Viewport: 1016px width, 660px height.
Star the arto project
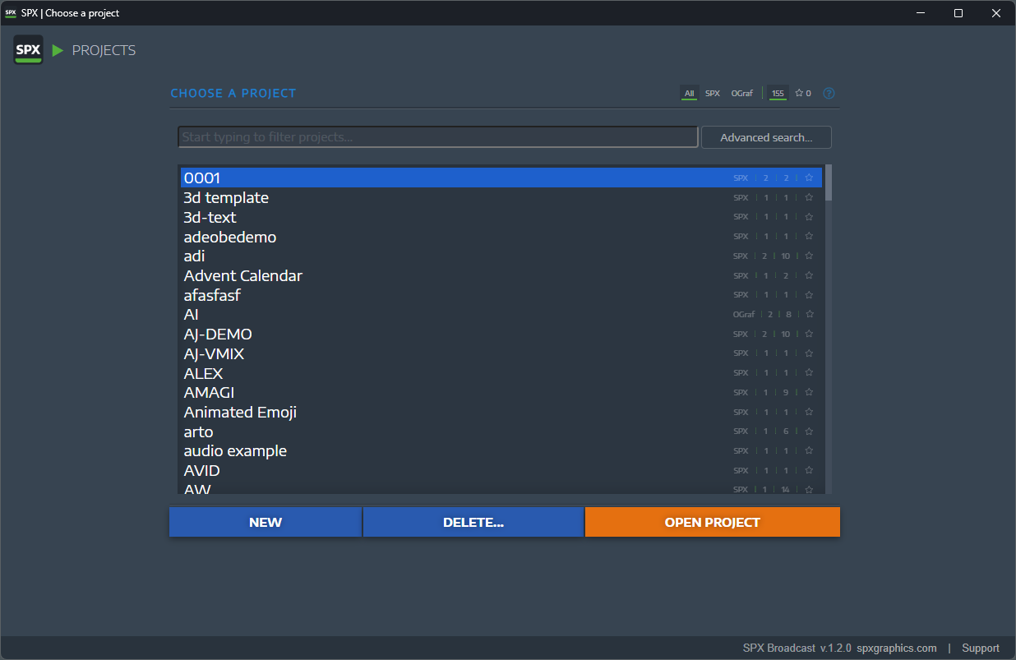tap(809, 432)
